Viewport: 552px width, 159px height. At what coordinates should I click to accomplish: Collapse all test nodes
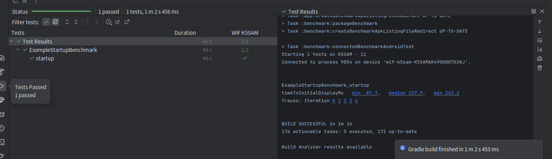pos(76,22)
